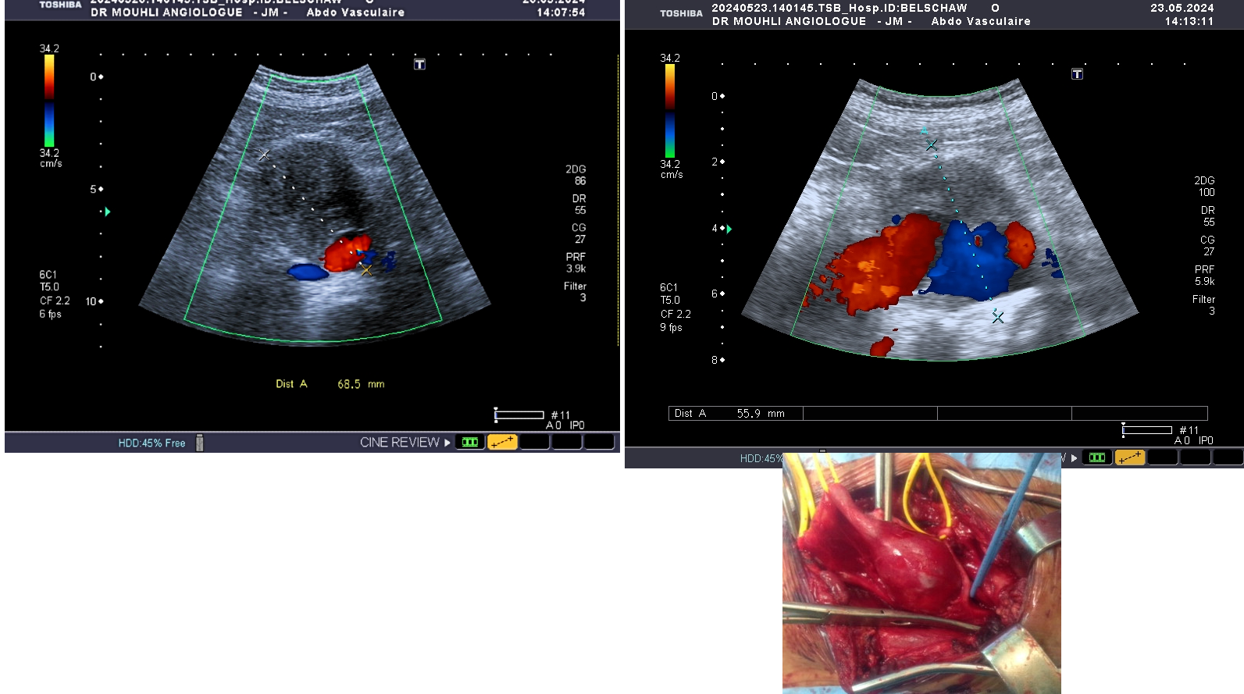Click the HDD:45% Free status text
The width and height of the screenshot is (1244, 694).
coord(151,443)
